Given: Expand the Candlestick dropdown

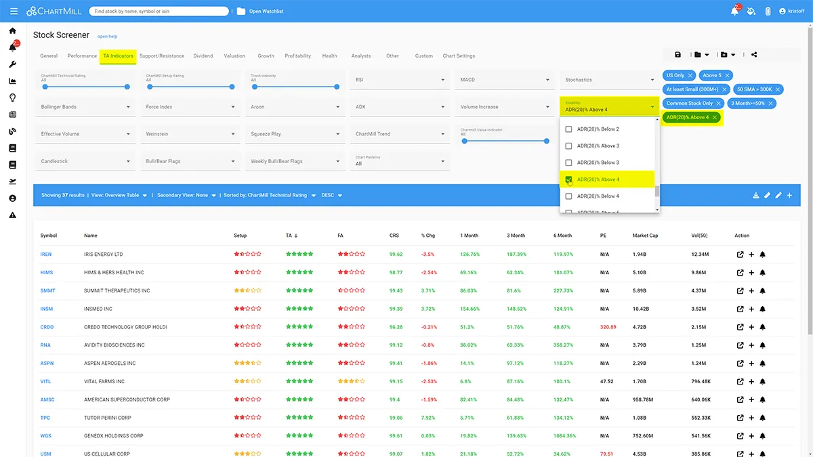Looking at the screenshot, I should coord(85,161).
